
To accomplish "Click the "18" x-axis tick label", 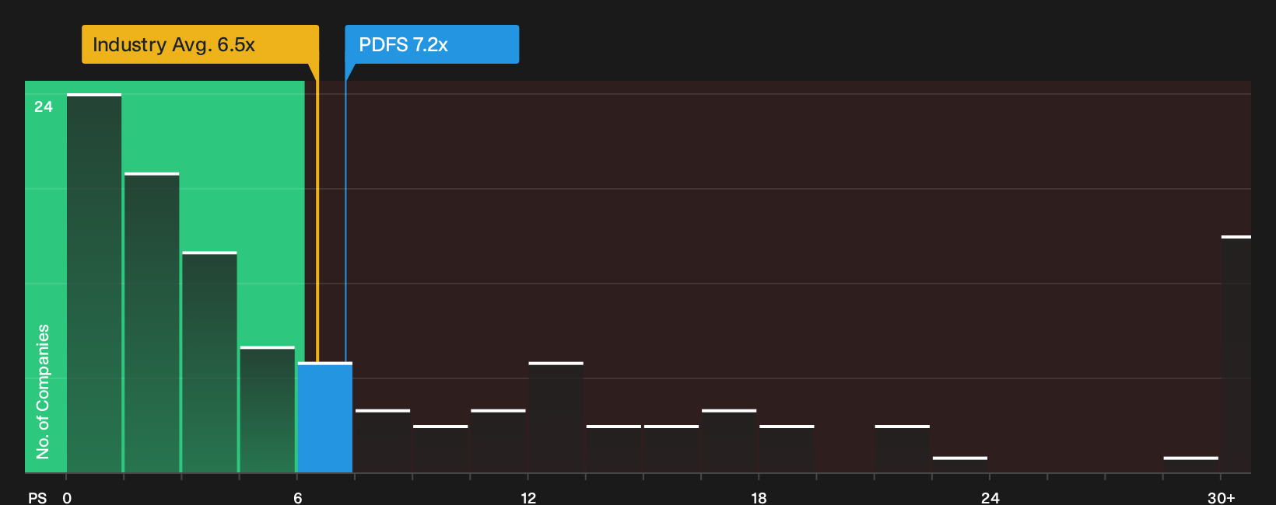I will tap(759, 498).
